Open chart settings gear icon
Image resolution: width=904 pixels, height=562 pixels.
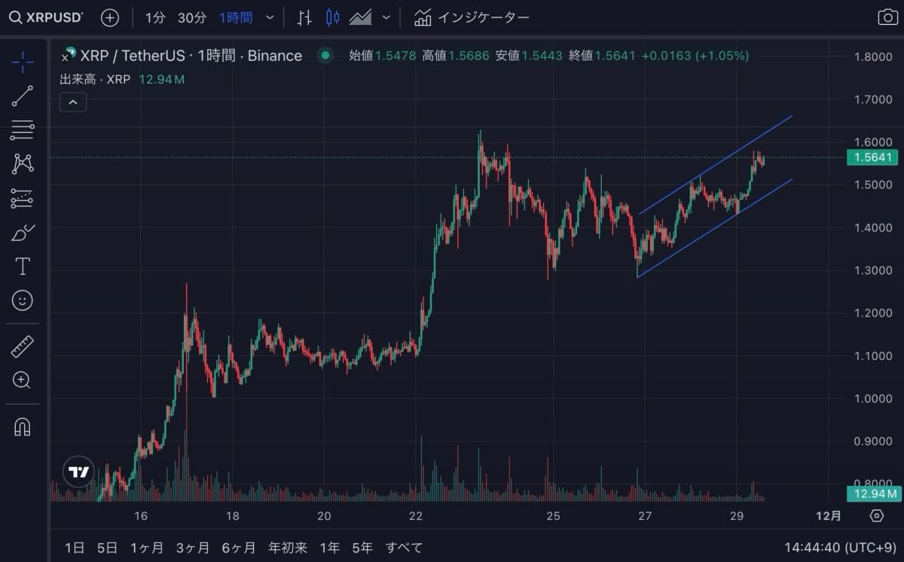(x=876, y=516)
